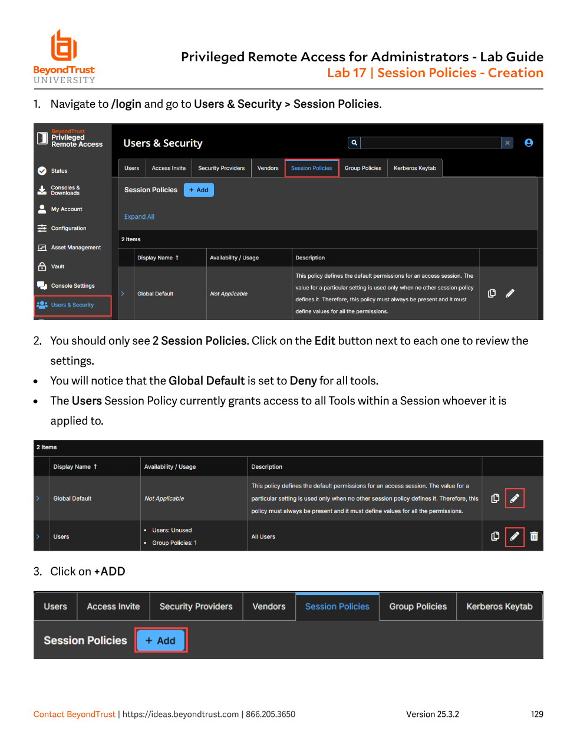
Task: Expand Global Default row in first screenshot
Action: pyautogui.click(x=123, y=294)
